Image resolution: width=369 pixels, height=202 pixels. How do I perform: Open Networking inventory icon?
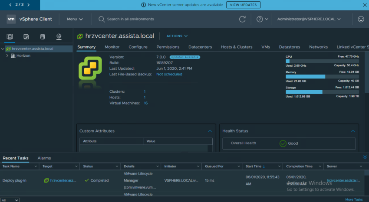(x=59, y=36)
